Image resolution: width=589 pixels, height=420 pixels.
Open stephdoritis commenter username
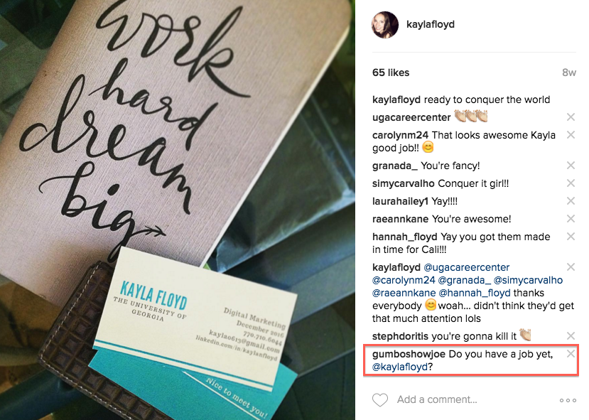point(402,336)
